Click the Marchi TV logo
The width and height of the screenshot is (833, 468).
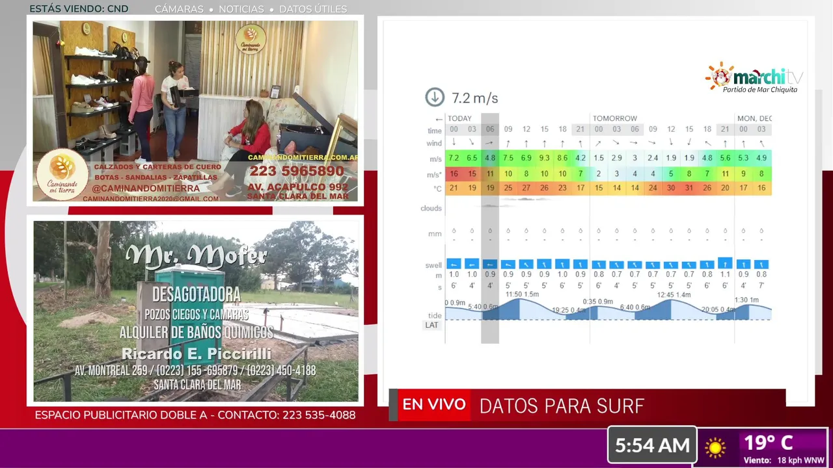pos(755,78)
